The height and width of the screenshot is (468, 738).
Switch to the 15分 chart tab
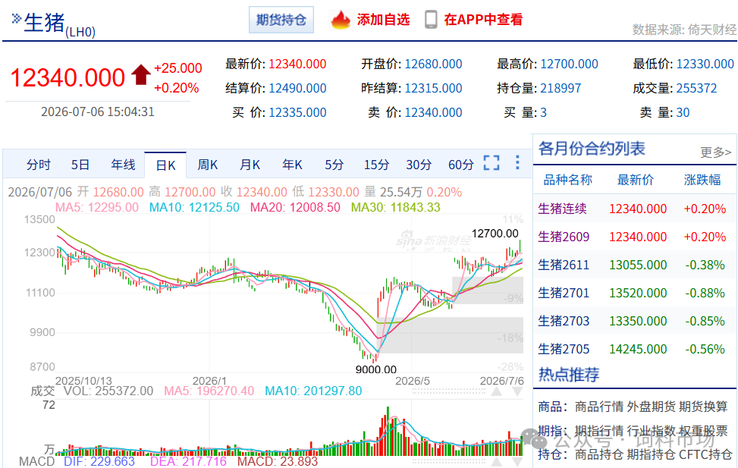(x=376, y=165)
